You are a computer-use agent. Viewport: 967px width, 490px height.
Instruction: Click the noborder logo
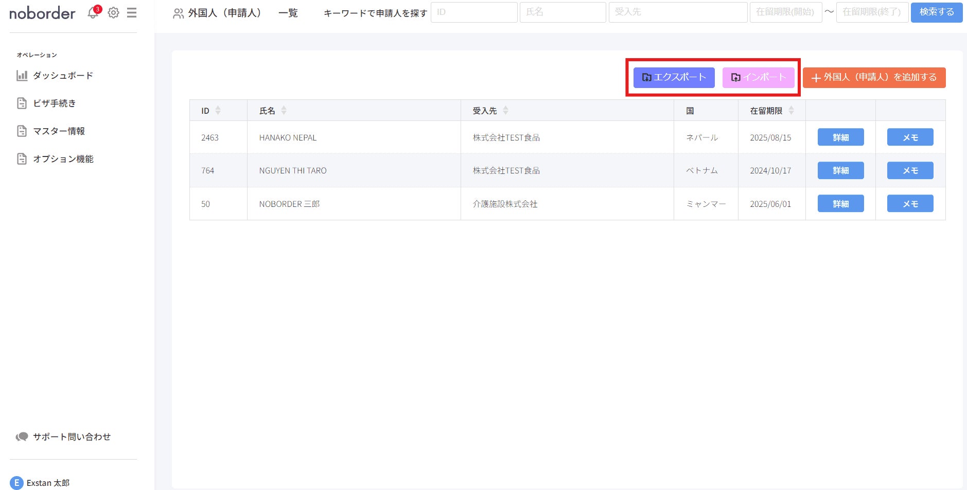pyautogui.click(x=42, y=13)
